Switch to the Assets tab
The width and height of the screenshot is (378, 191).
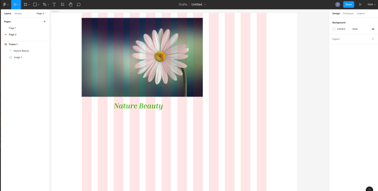(x=18, y=13)
